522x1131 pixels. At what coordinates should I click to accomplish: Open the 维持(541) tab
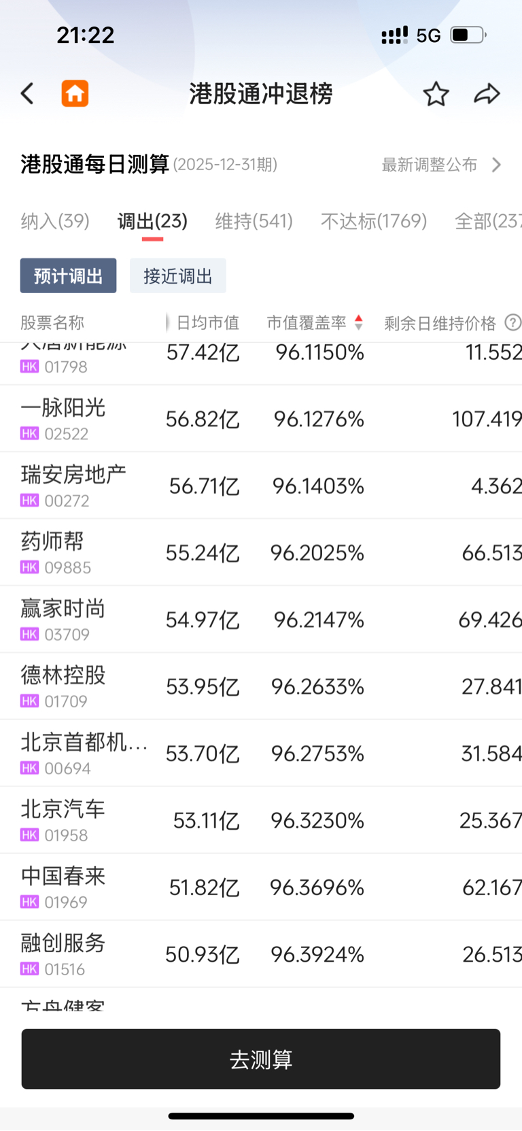click(254, 221)
